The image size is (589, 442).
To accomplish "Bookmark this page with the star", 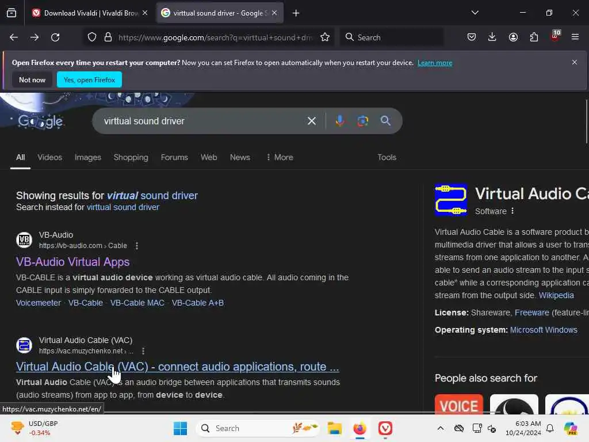I will (325, 37).
